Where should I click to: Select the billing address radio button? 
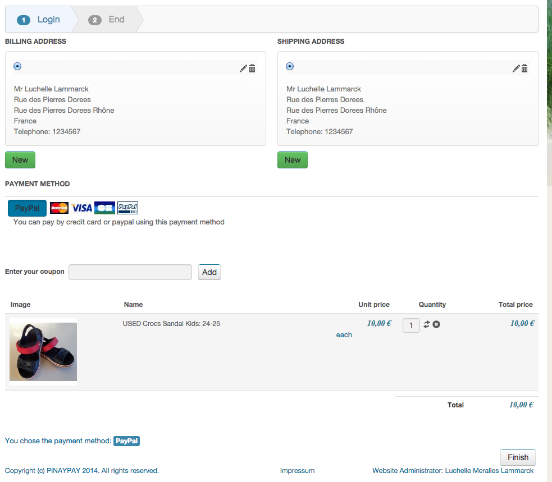click(17, 66)
